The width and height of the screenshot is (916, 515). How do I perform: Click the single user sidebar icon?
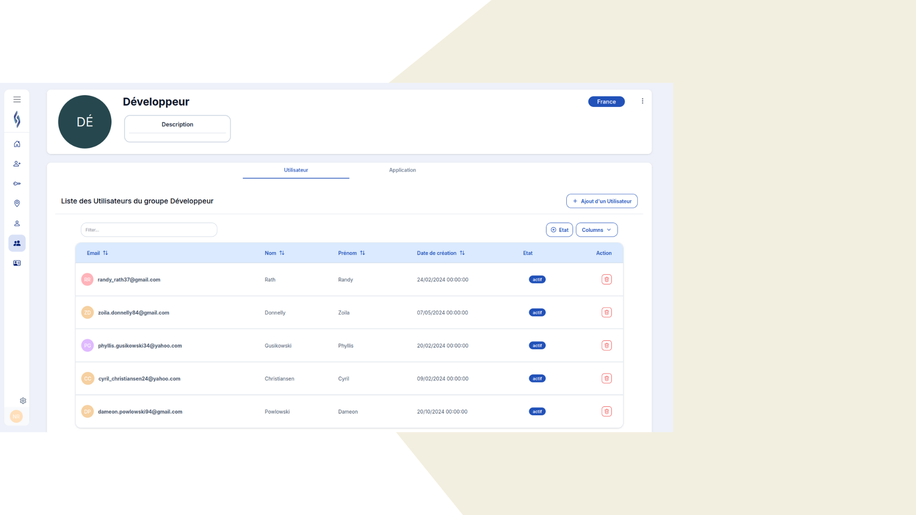tap(17, 223)
